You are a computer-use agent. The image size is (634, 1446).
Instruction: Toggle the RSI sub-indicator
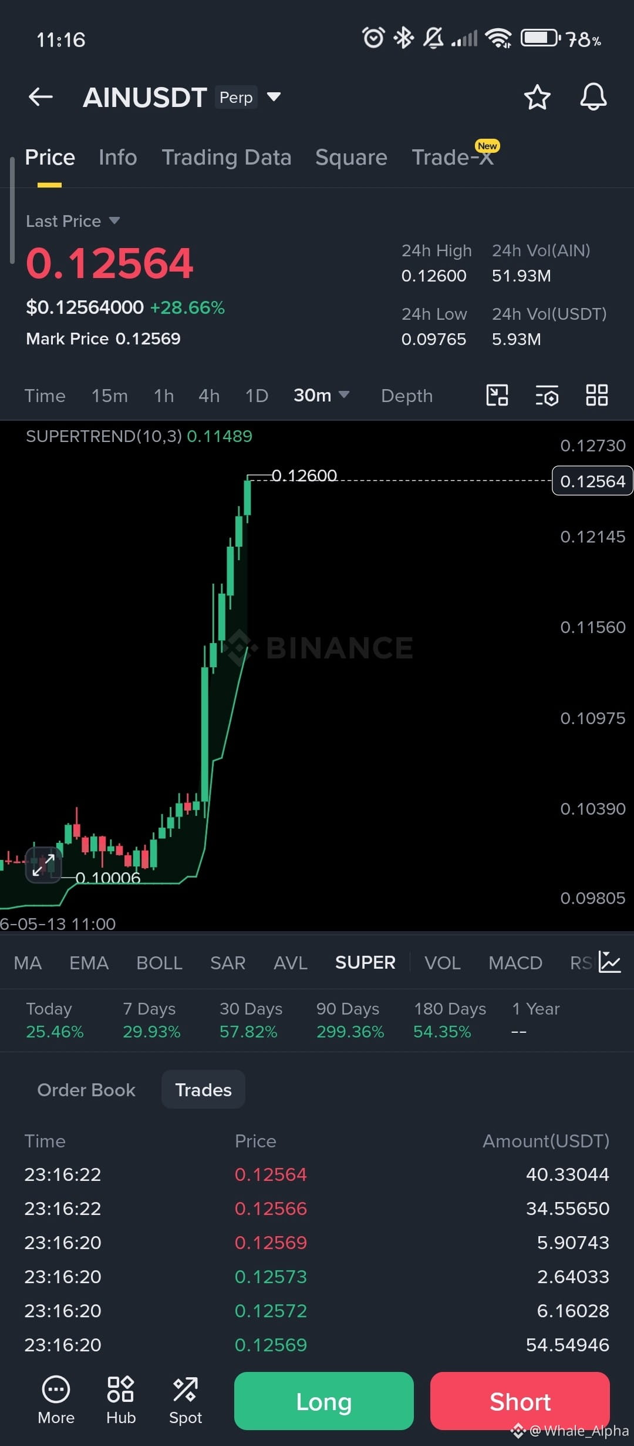[581, 963]
